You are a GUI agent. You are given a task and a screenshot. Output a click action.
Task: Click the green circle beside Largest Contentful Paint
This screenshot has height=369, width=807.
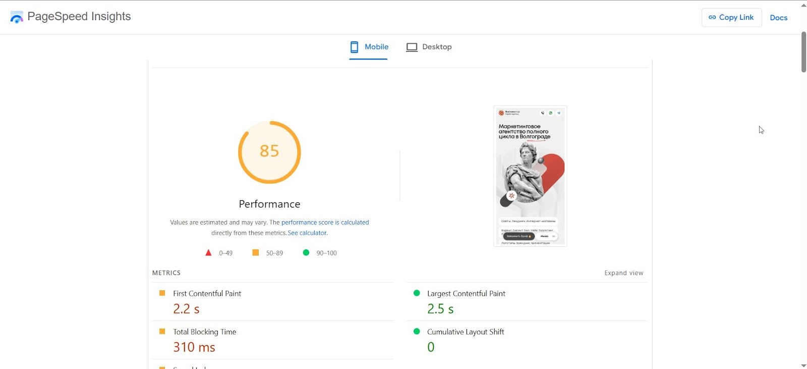pos(417,293)
